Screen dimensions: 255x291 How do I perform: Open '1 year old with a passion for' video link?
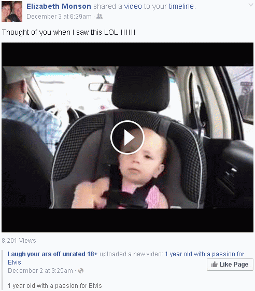[x=204, y=254]
